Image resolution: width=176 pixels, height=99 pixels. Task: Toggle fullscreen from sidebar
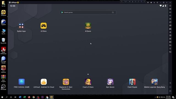tap(170, 19)
